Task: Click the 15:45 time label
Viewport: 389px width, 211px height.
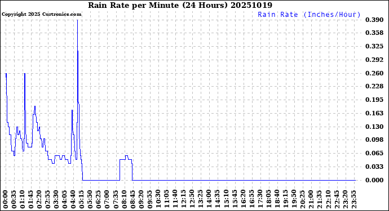Action: 235,200
